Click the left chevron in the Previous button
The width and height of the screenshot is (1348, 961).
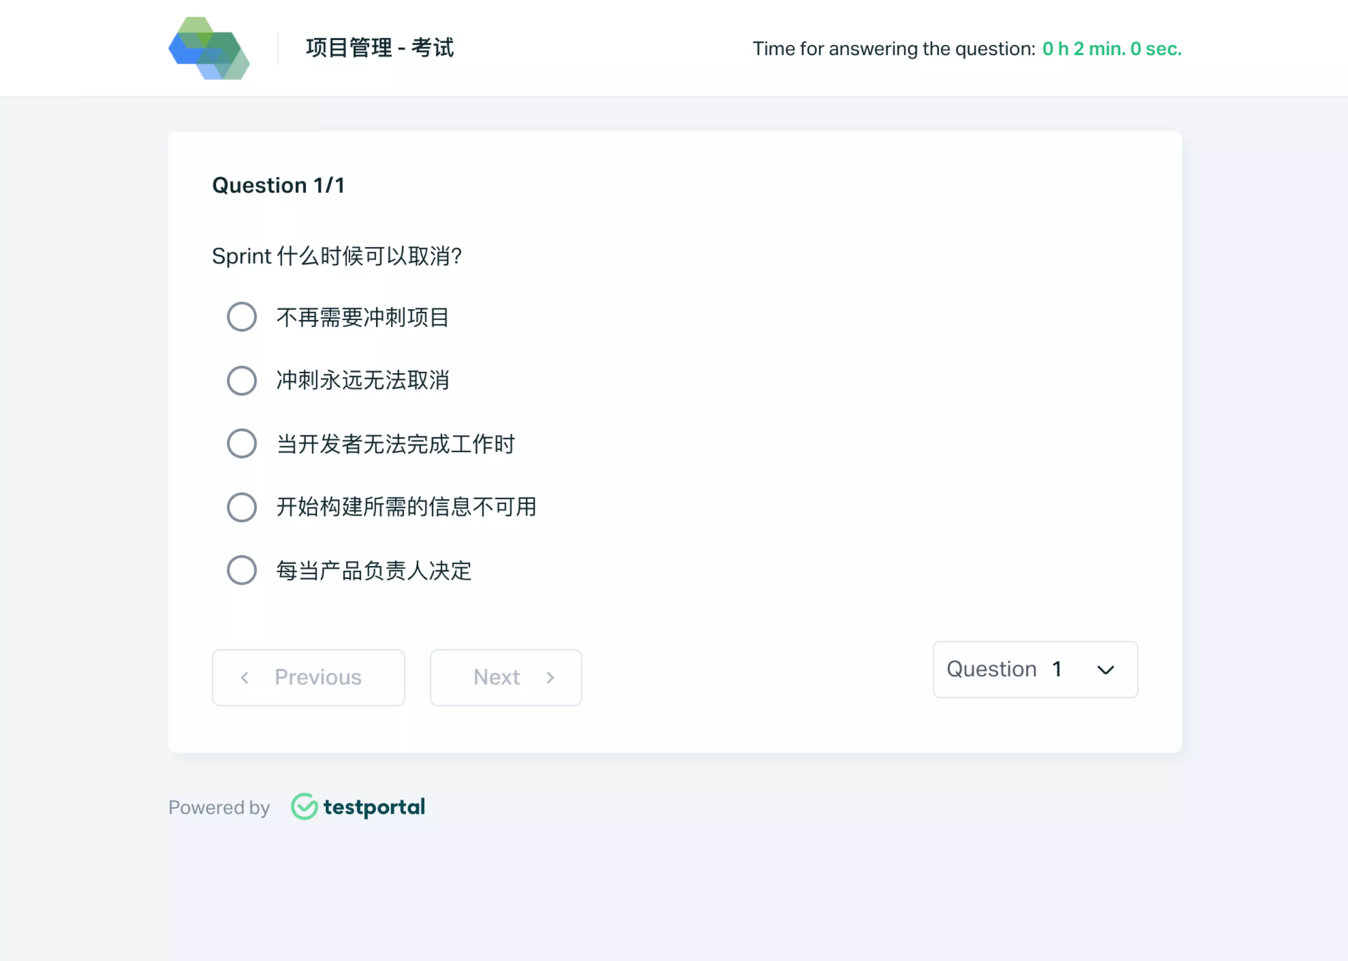[x=245, y=678]
